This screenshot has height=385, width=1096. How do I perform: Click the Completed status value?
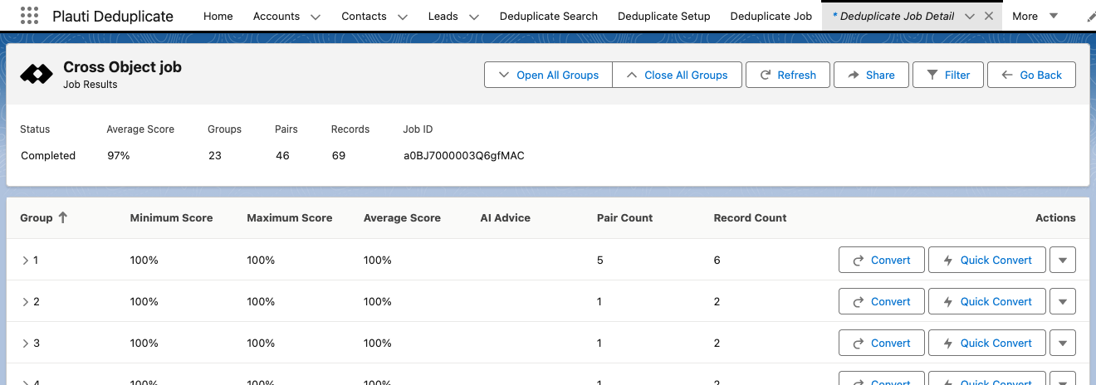[x=48, y=155]
